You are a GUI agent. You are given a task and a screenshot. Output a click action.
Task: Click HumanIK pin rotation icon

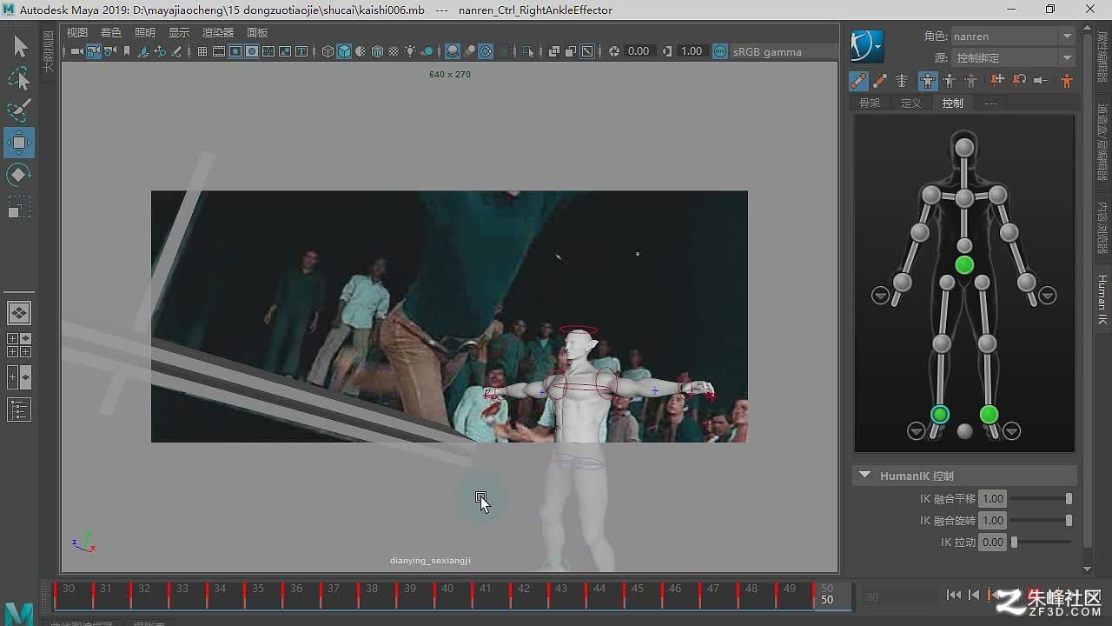click(1019, 81)
